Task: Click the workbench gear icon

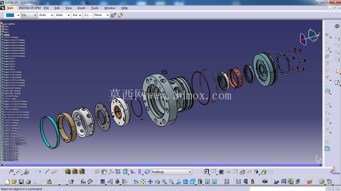Action: click(337, 26)
